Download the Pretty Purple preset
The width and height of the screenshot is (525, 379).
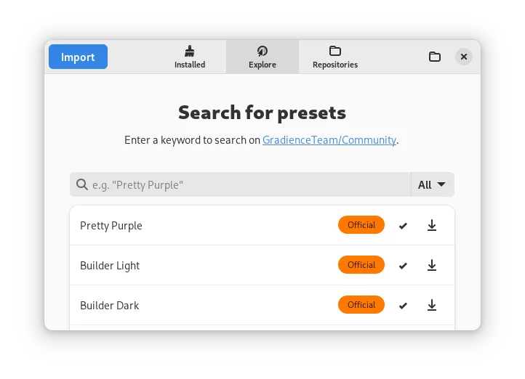point(432,225)
